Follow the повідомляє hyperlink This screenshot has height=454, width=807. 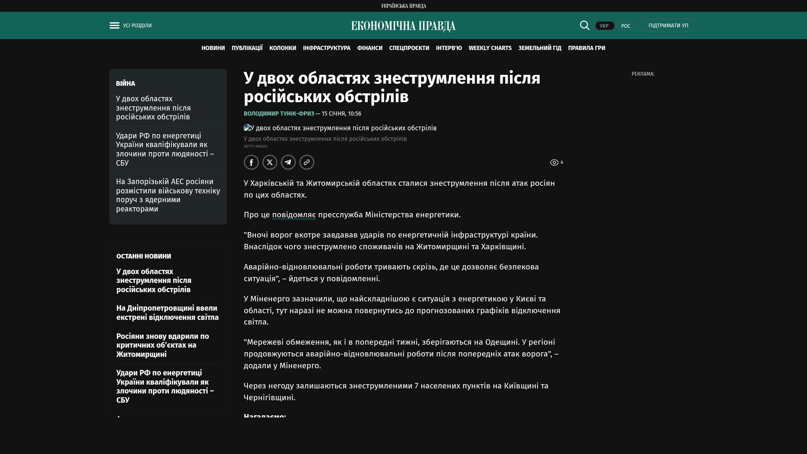294,215
